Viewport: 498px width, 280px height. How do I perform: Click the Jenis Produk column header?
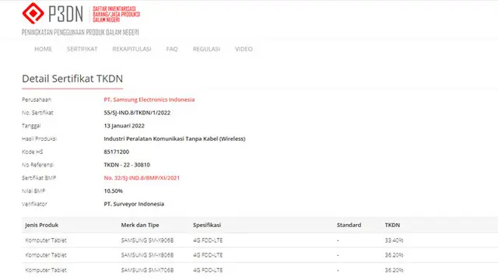click(41, 225)
